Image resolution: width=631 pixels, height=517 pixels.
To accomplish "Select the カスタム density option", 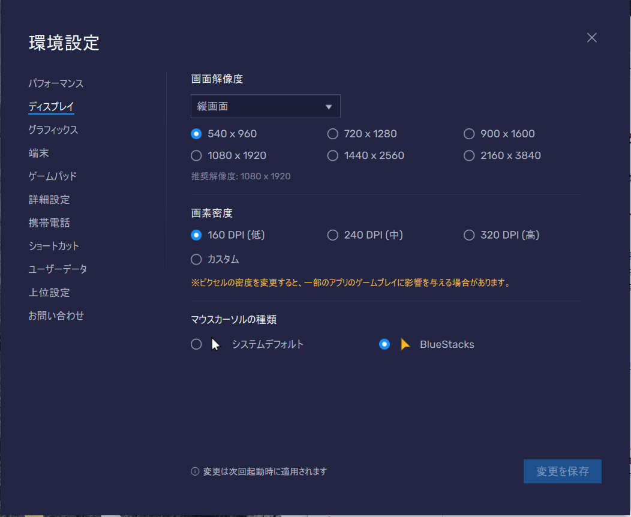I will point(196,259).
